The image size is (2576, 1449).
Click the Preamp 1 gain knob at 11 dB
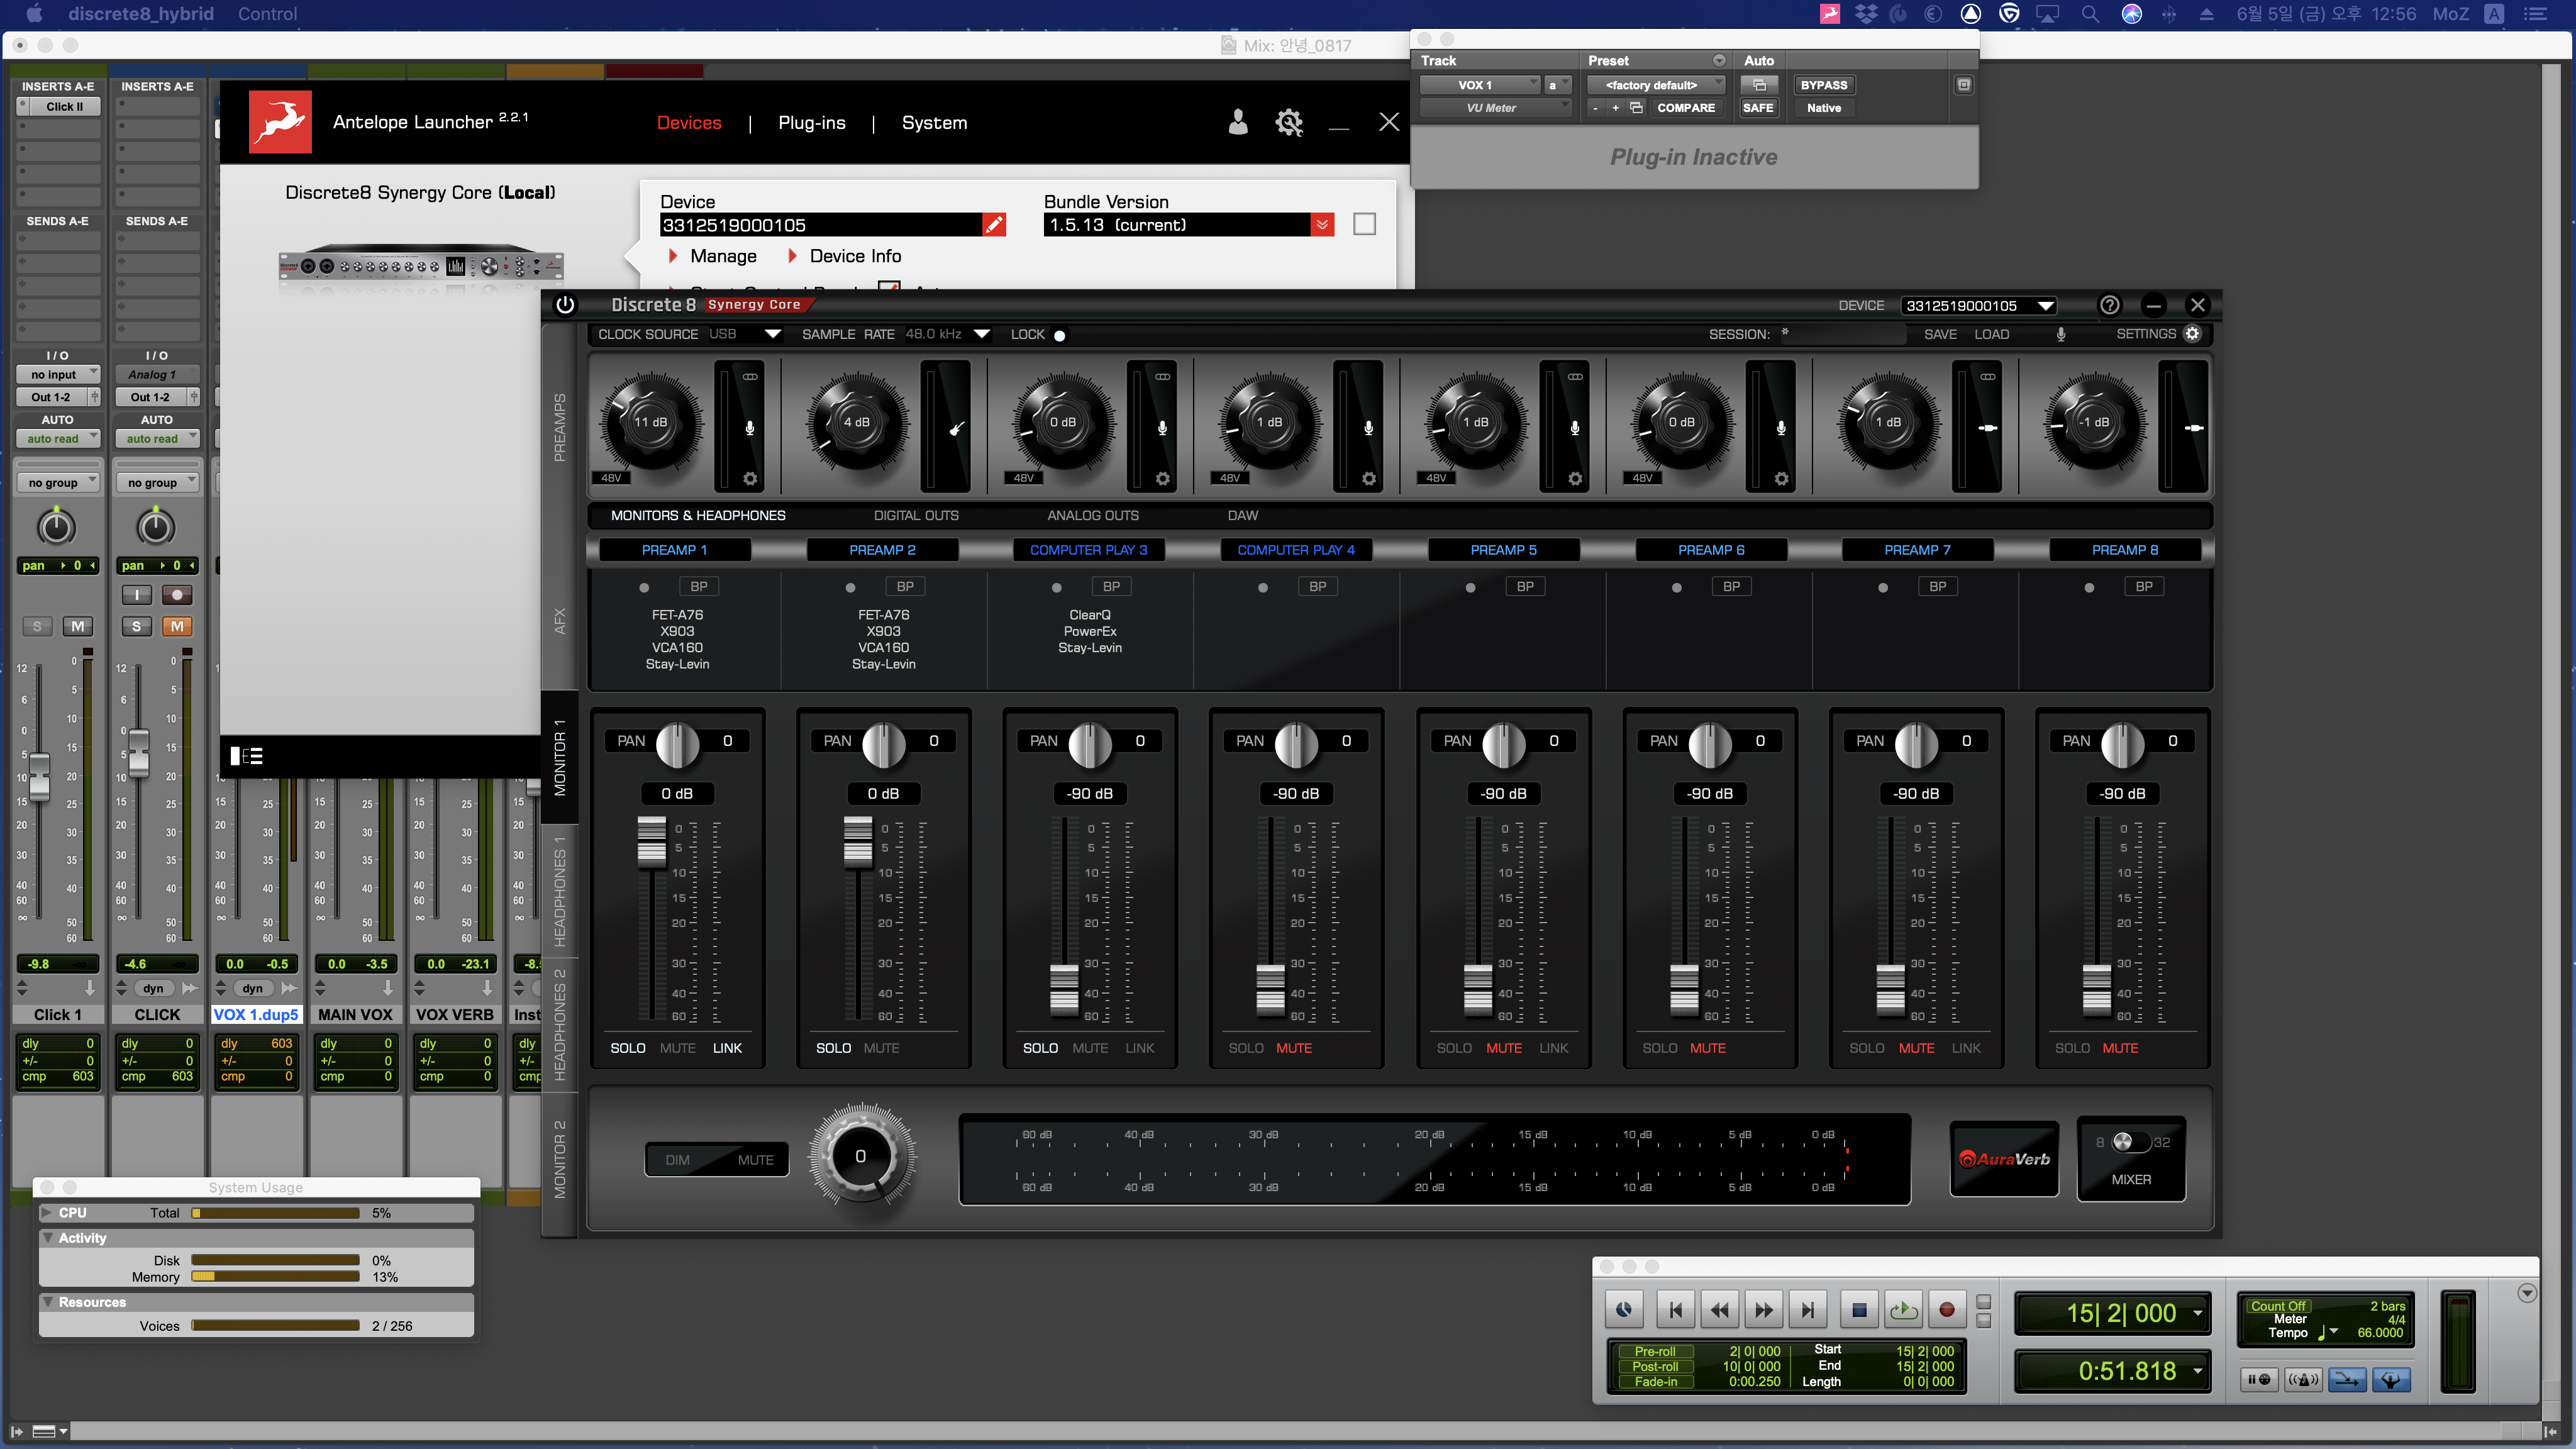[650, 422]
